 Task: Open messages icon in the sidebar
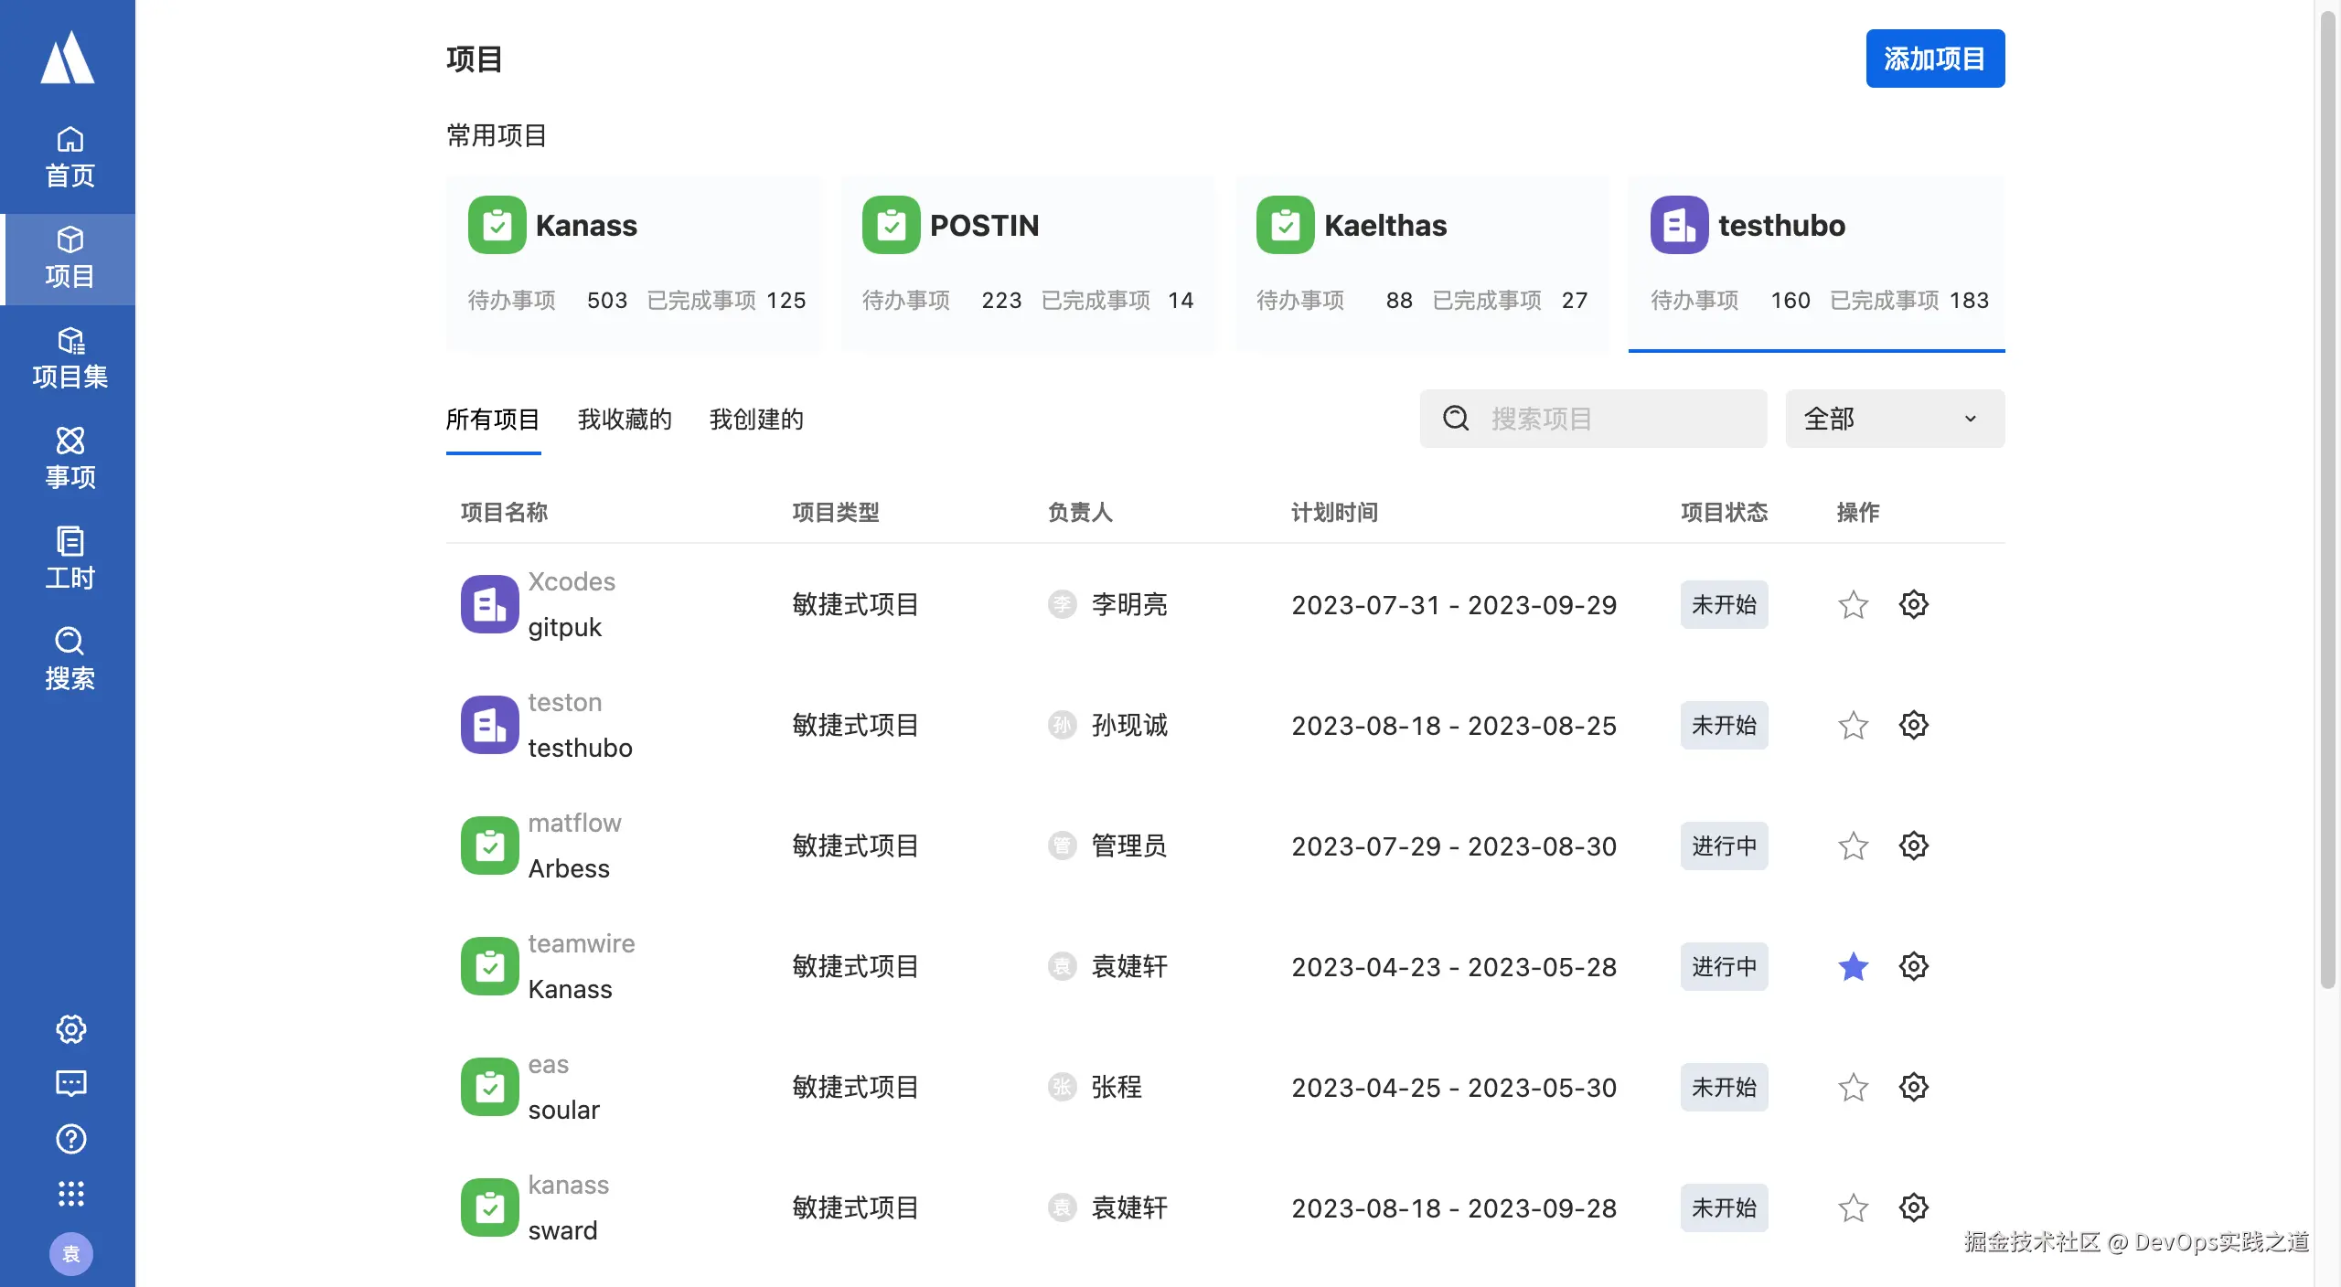(x=70, y=1084)
